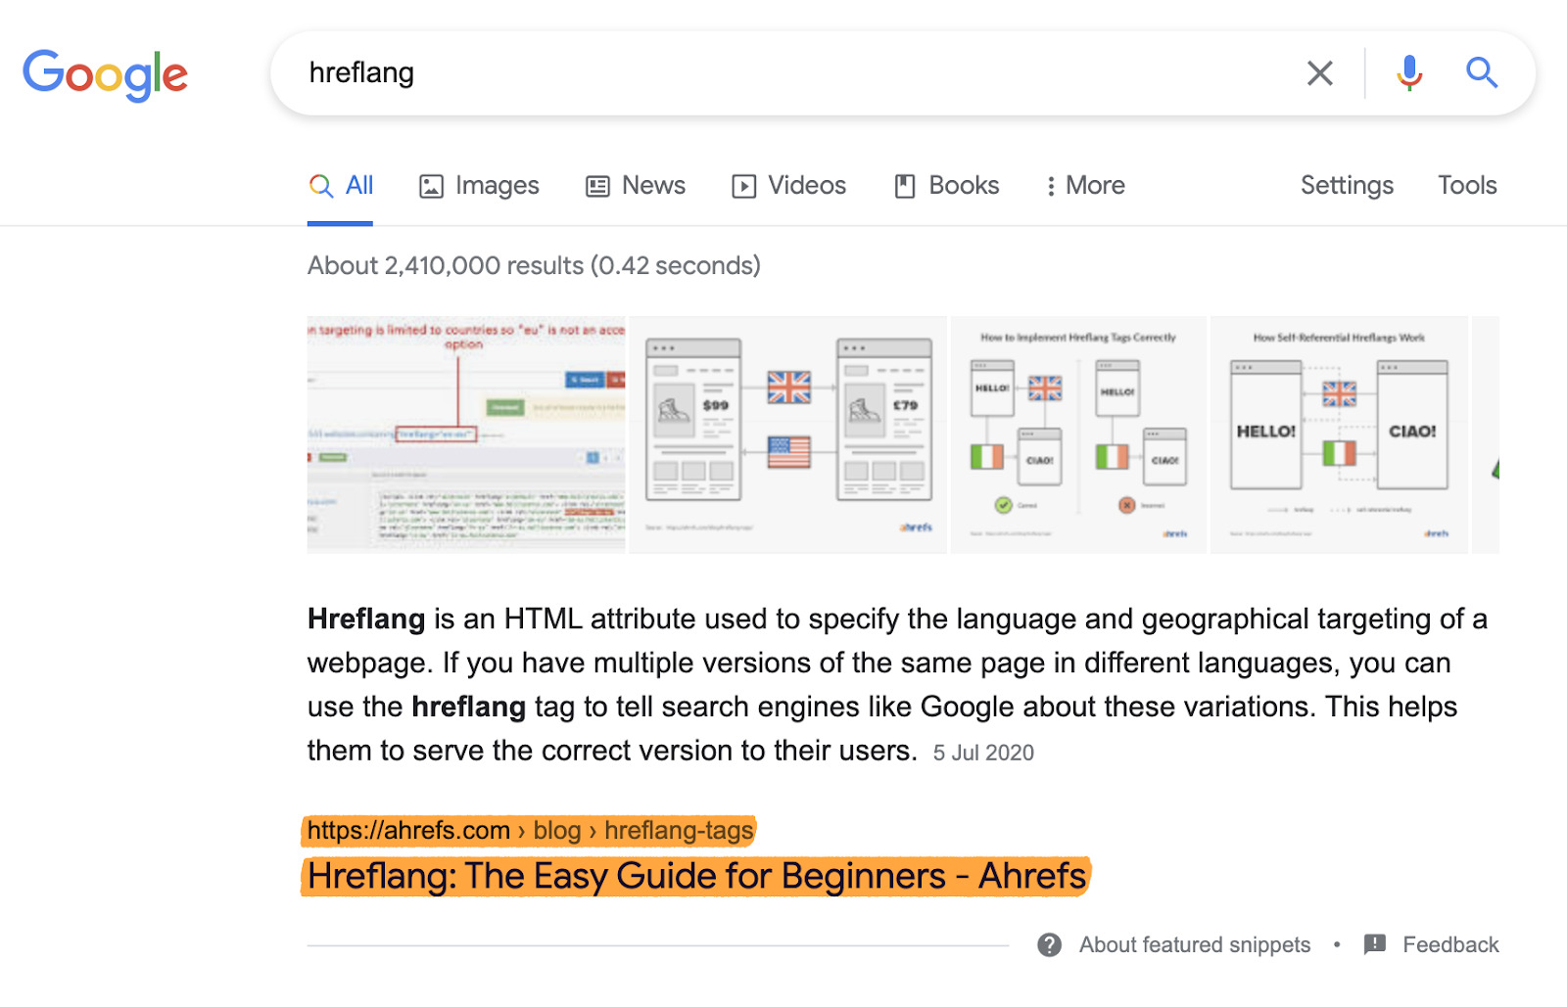The height and width of the screenshot is (1007, 1567).
Task: Open the $99 and £79 product pages thumbnail
Action: coord(787,435)
